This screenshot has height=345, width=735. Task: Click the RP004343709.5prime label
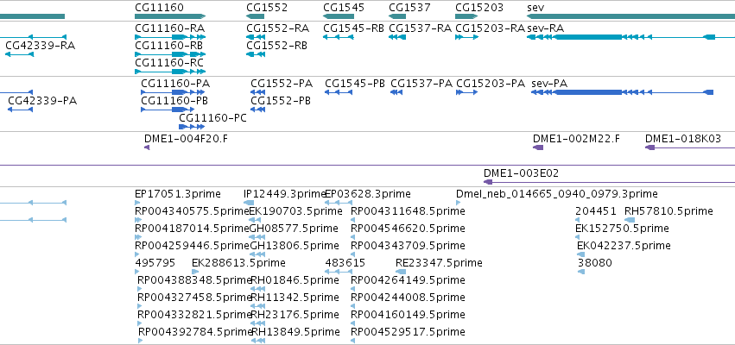(408, 246)
